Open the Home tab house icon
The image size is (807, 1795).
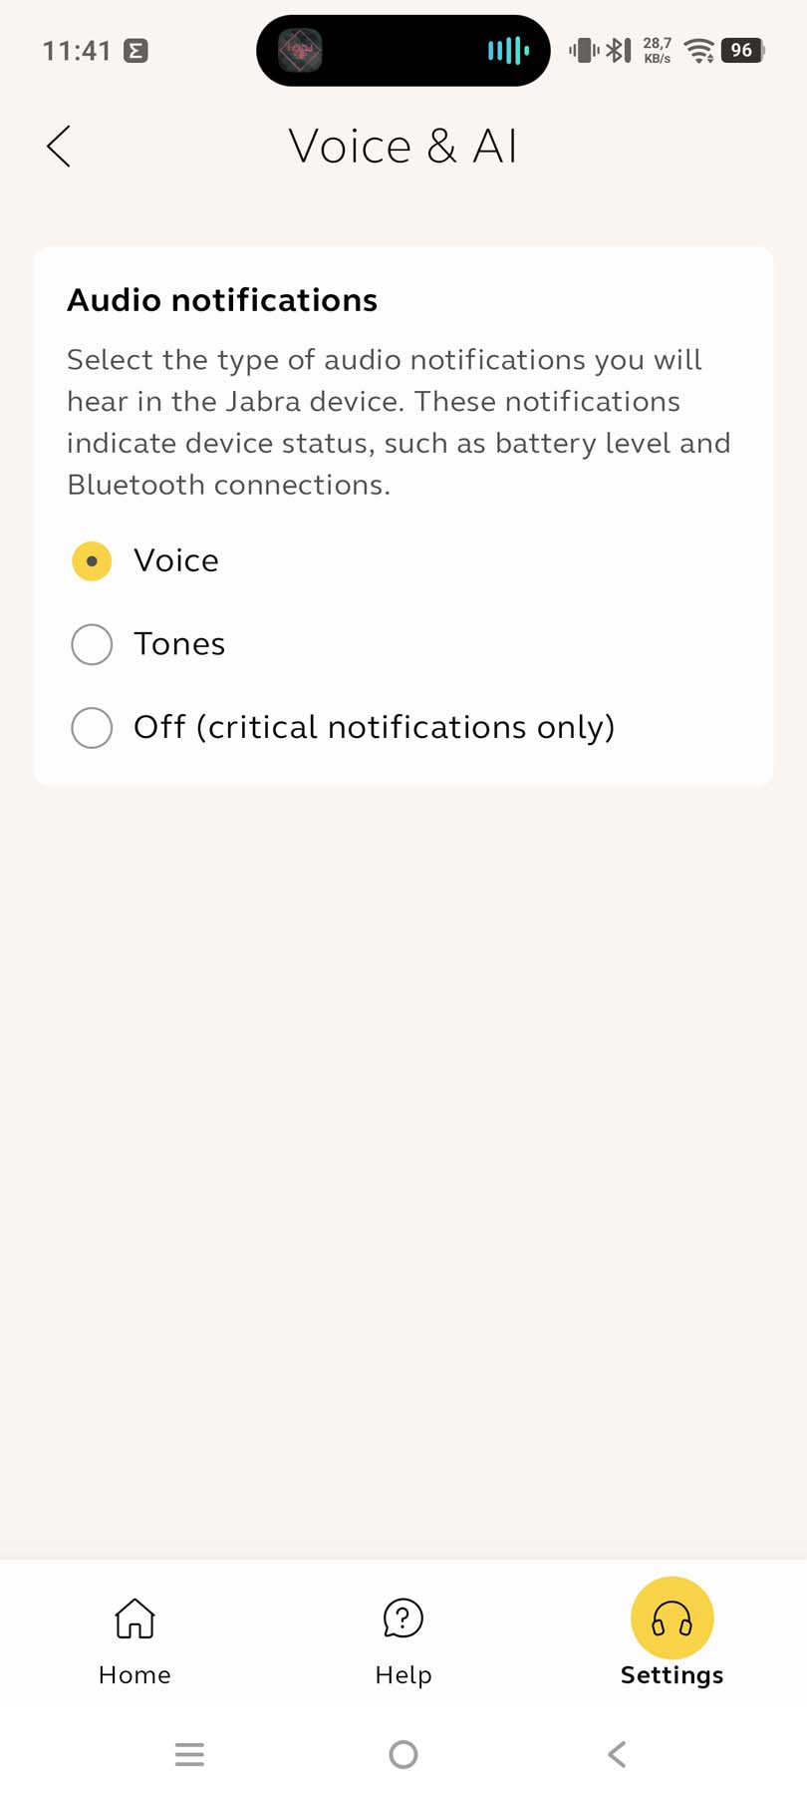(x=134, y=1617)
